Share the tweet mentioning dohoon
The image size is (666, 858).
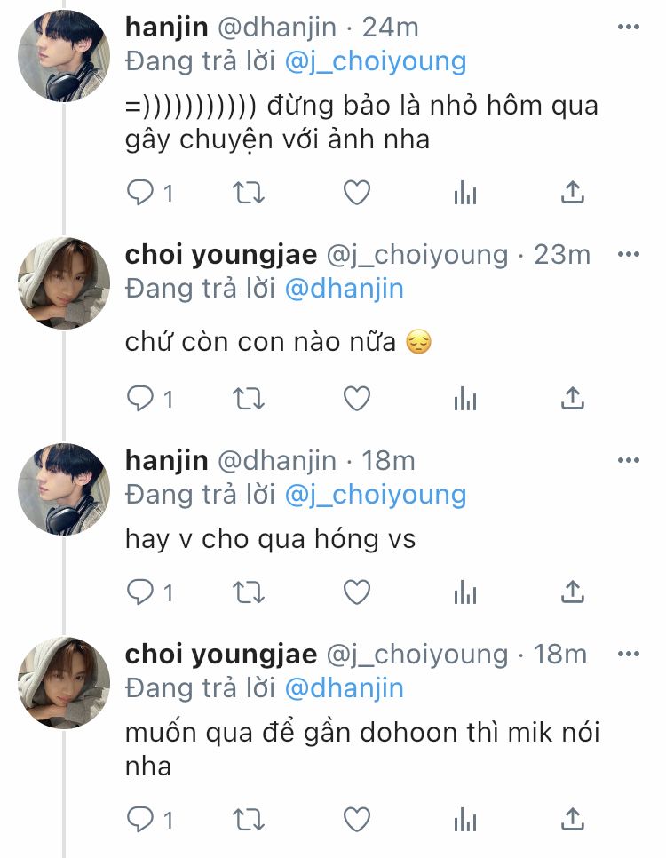pyautogui.click(x=573, y=818)
